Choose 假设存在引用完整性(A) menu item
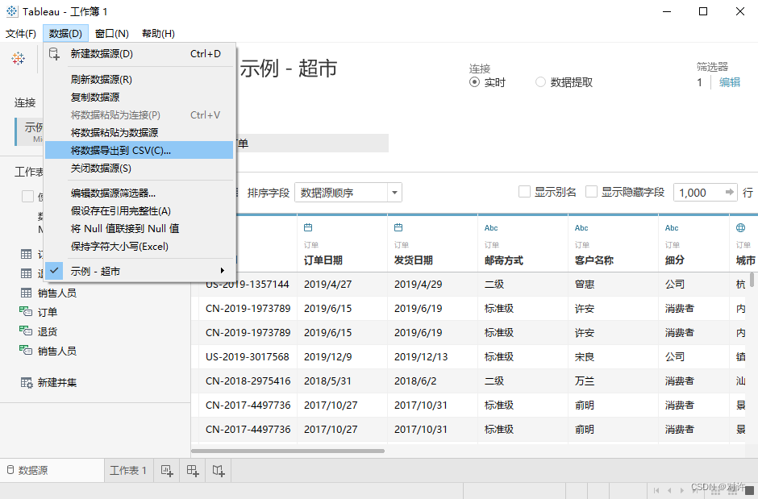 [x=140, y=211]
